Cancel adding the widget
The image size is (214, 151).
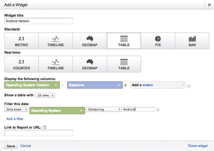coord(26,146)
